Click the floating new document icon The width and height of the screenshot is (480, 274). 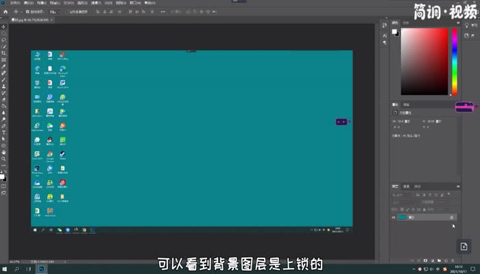pyautogui.click(x=464, y=246)
